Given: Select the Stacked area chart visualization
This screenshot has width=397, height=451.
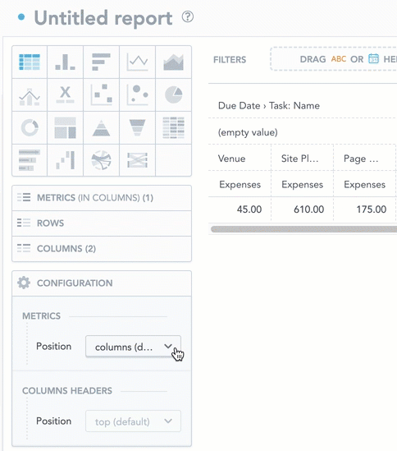Looking at the screenshot, I should 173,62.
